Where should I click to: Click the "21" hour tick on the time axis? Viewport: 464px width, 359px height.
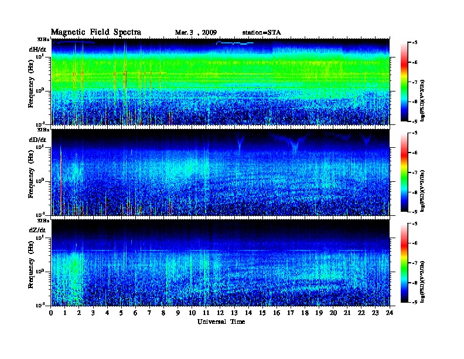coord(347,313)
